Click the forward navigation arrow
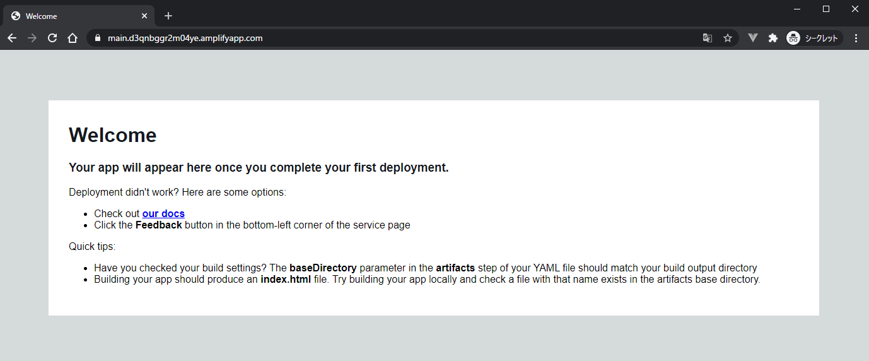This screenshot has height=361, width=869. click(32, 38)
